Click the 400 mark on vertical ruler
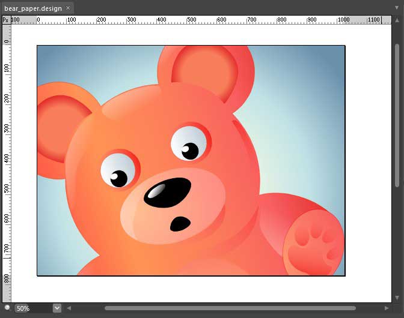Screen dimensions: 404x318 (x=7, y=158)
